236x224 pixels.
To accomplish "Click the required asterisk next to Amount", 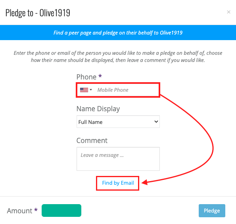I will [36, 210].
